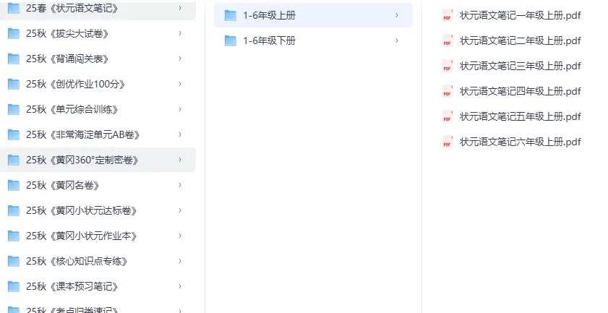Expand chevron of 25秋《课本预习笔记》
Viewport: 608px width, 313px height.
[180, 286]
